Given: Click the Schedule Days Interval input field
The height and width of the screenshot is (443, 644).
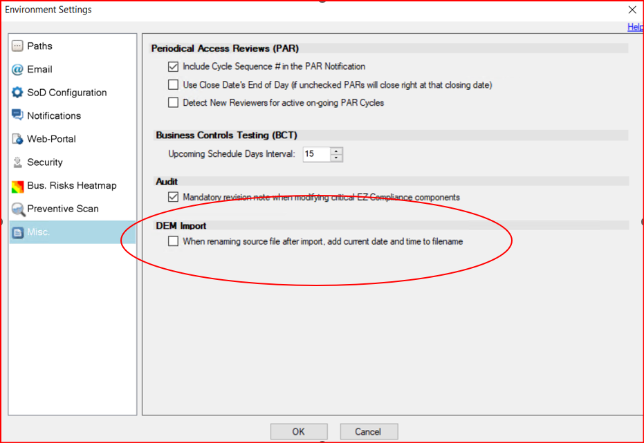Looking at the screenshot, I should 316,154.
